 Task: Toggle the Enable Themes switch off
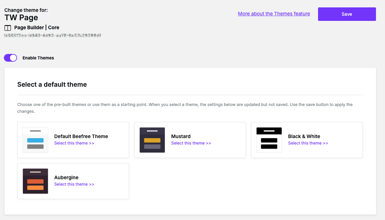[x=10, y=58]
